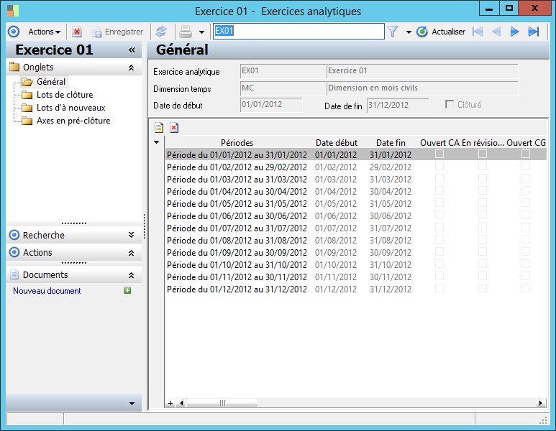Toggle Ouvert CG for January 2012 period
The width and height of the screenshot is (556, 431).
[x=526, y=154]
